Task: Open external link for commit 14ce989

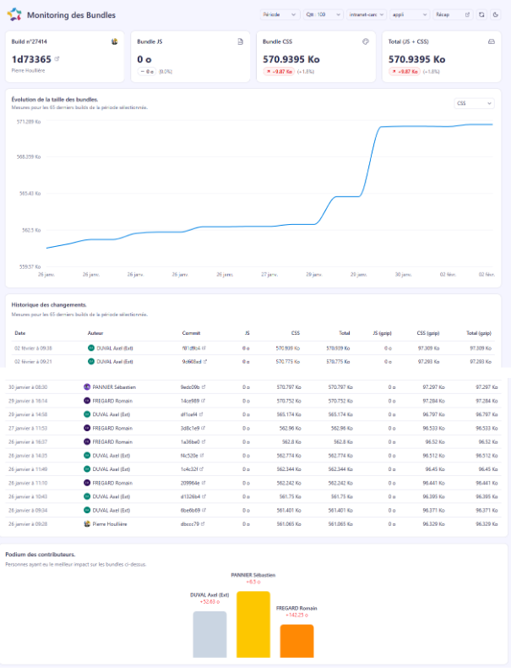Action: point(204,401)
